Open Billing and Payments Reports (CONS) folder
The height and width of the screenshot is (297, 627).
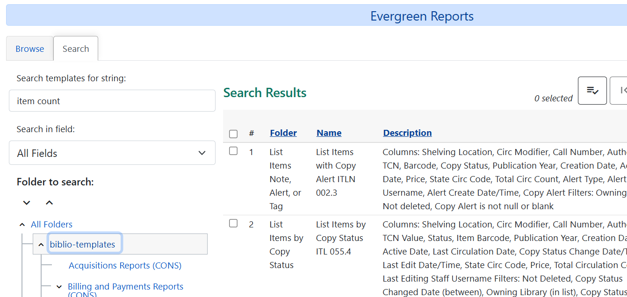coord(125,287)
